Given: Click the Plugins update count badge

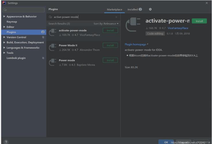Looking at the screenshot, I should click(x=43, y=32).
